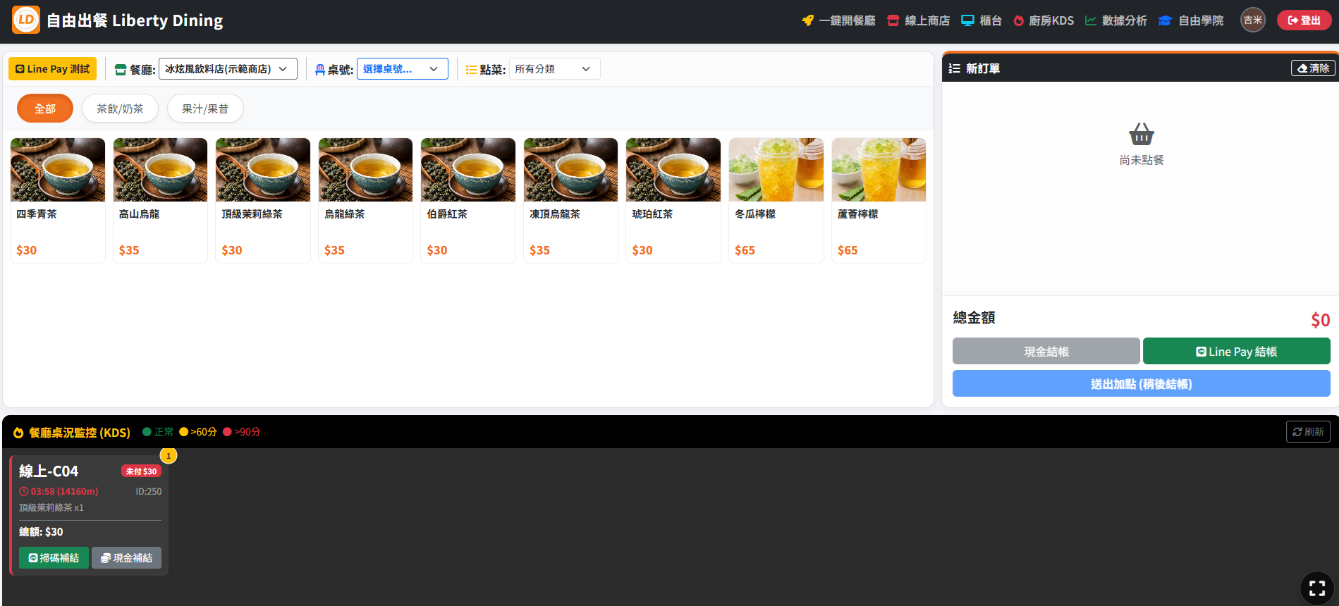Click the 刷新 refresh button
This screenshot has height=606, width=1339.
point(1308,432)
